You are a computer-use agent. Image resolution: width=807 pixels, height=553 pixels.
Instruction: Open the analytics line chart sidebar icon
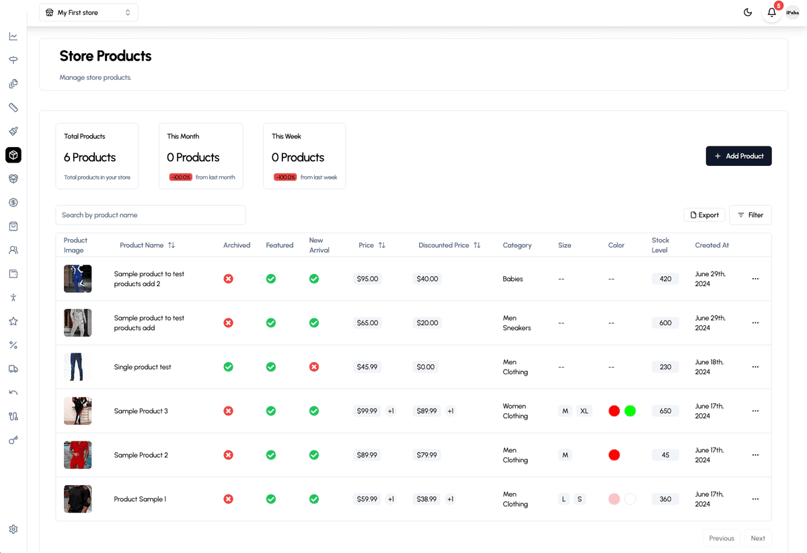pos(13,36)
